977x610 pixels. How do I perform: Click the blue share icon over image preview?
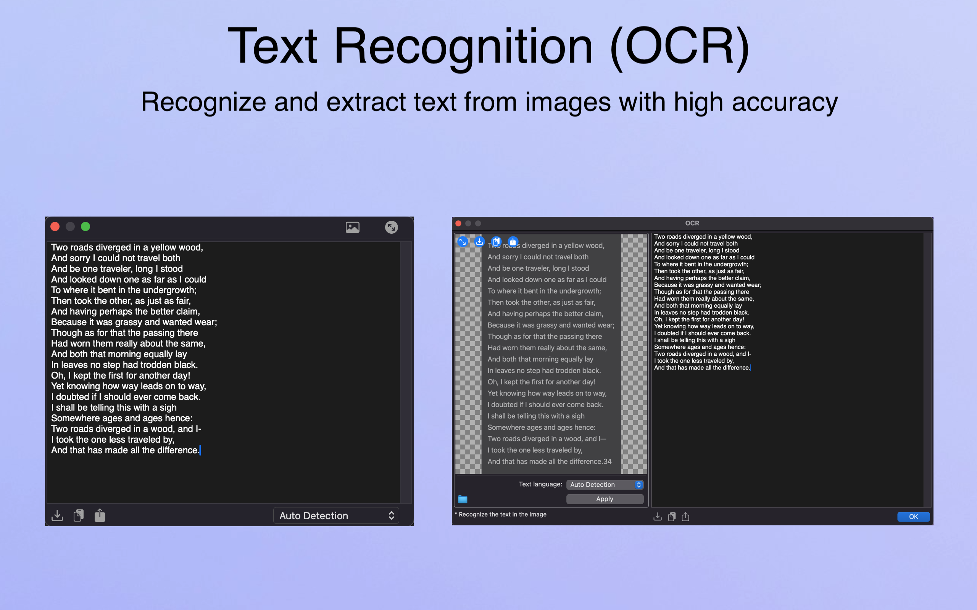point(513,242)
